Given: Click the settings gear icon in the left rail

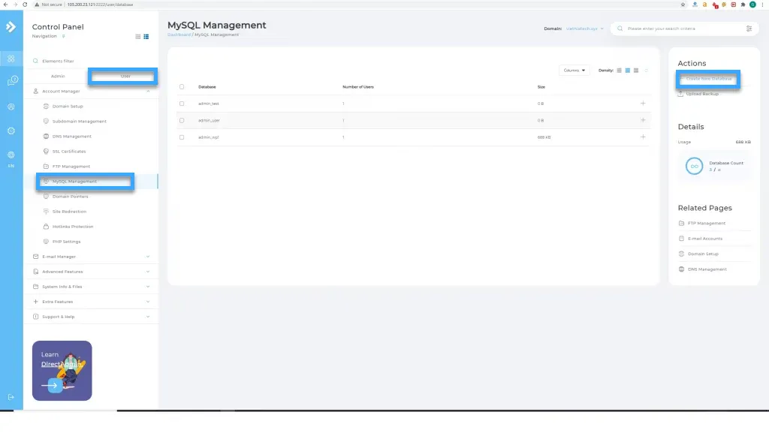Looking at the screenshot, I should (x=11, y=130).
